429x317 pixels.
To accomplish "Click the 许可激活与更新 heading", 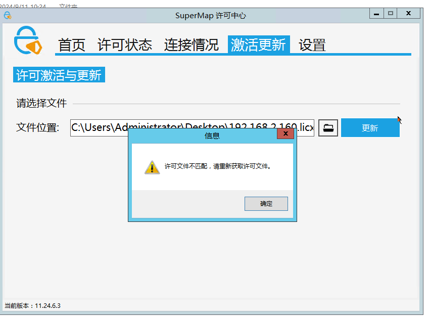I will (59, 75).
